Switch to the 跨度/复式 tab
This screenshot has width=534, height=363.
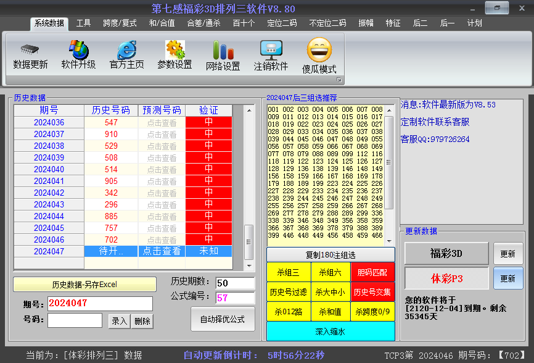coord(120,23)
